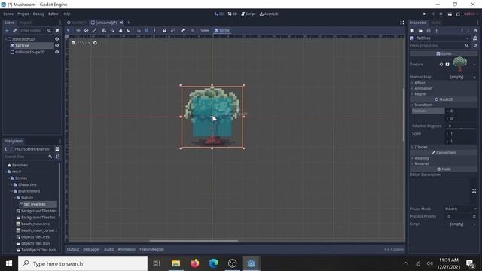Toggle FileSystem split view mode
The width and height of the screenshot is (482, 271).
[57, 149]
